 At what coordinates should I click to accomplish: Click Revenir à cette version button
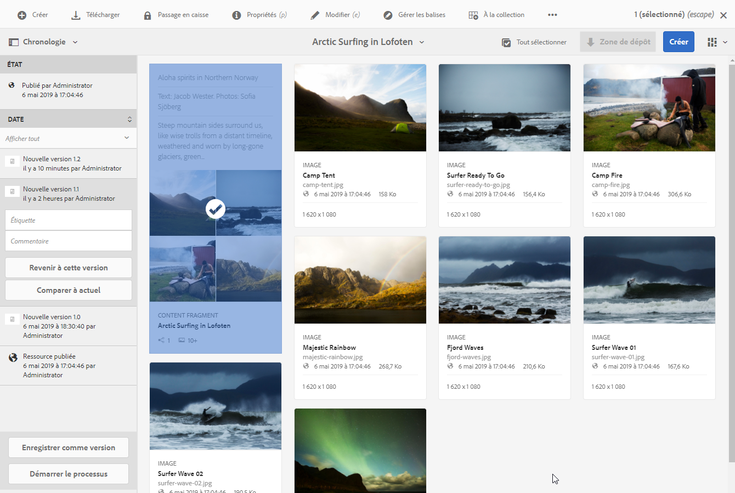pos(69,268)
